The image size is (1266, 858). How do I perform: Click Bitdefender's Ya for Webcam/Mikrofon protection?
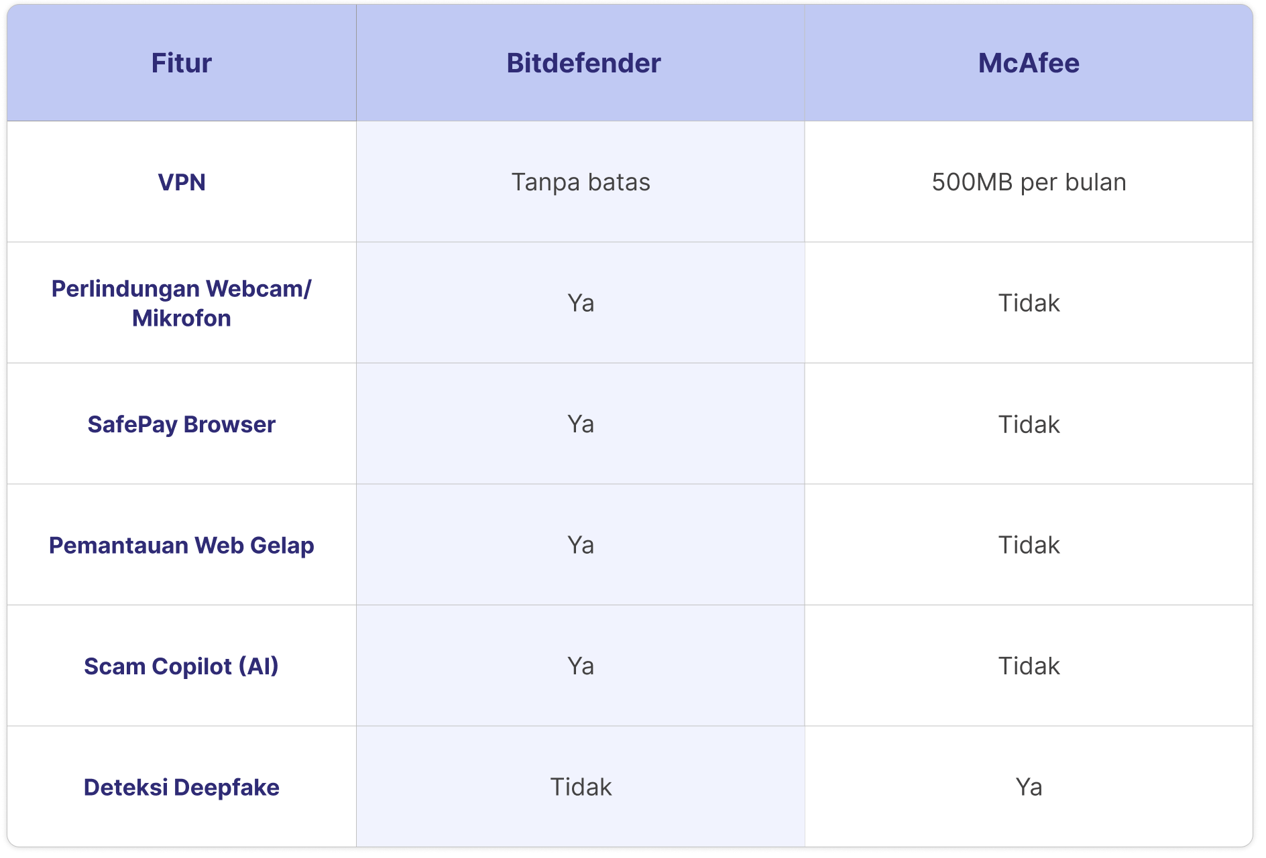pyautogui.click(x=581, y=303)
